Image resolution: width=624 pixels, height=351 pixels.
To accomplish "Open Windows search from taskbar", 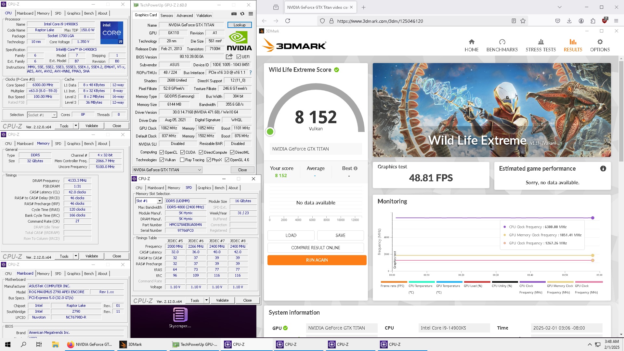I will coord(23,344).
